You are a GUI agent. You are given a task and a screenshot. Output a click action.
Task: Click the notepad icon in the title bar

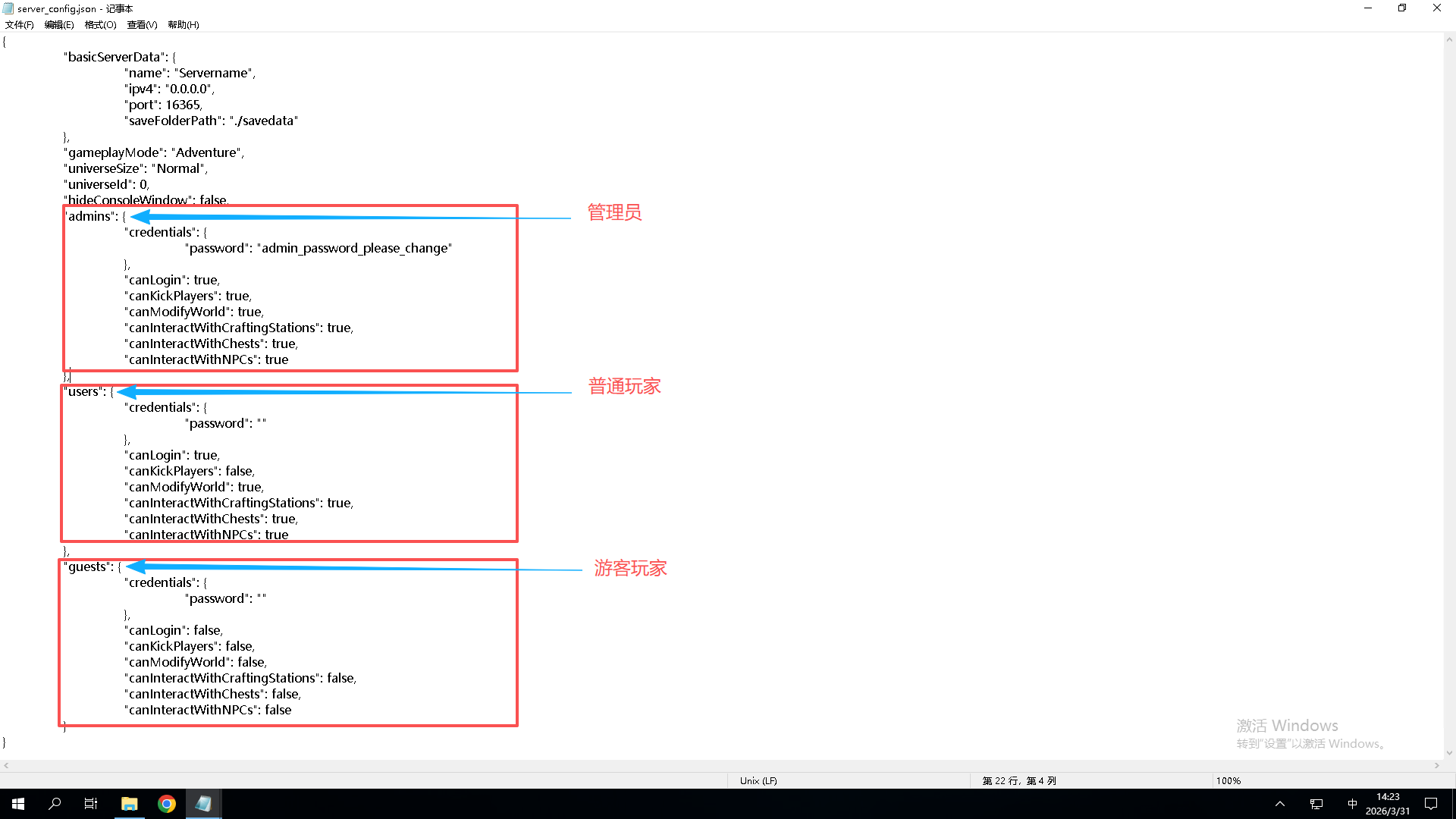8,8
